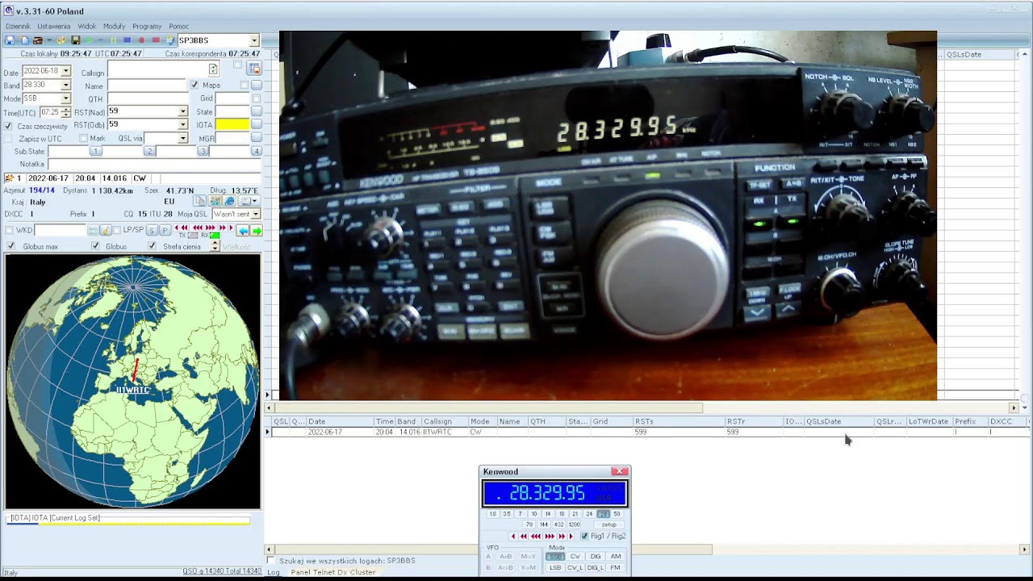
Task: Enable the Mark checkbox
Action: pyautogui.click(x=83, y=138)
